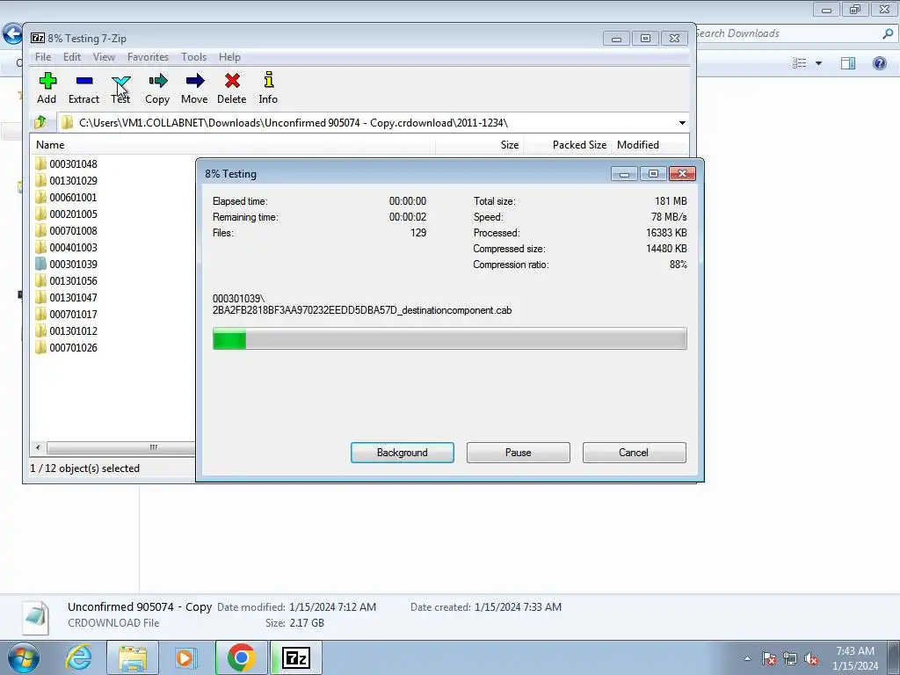Click Date created value in details pane
This screenshot has height=675, width=900.
519,607
